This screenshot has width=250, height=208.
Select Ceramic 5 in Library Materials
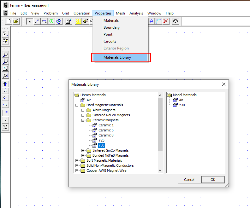[106, 130]
